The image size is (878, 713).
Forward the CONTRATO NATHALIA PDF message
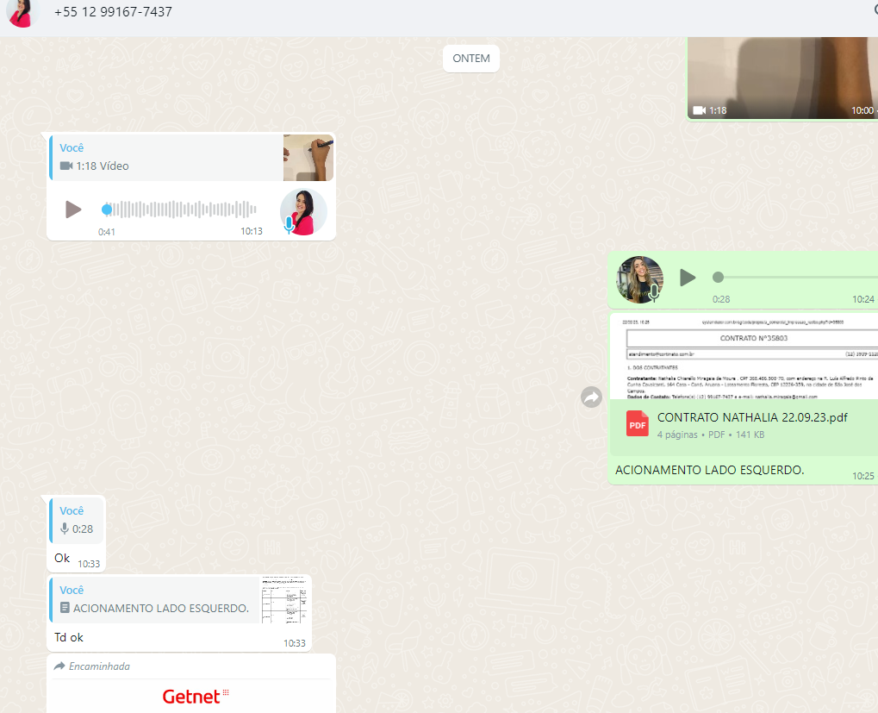(x=591, y=397)
